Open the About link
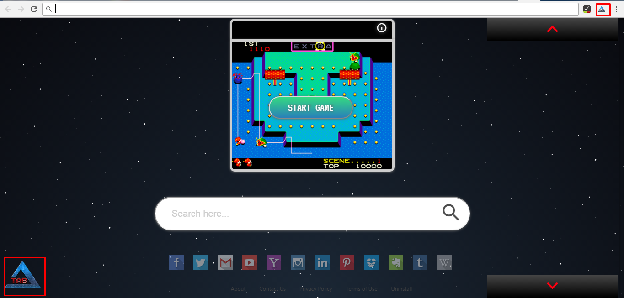 click(238, 289)
